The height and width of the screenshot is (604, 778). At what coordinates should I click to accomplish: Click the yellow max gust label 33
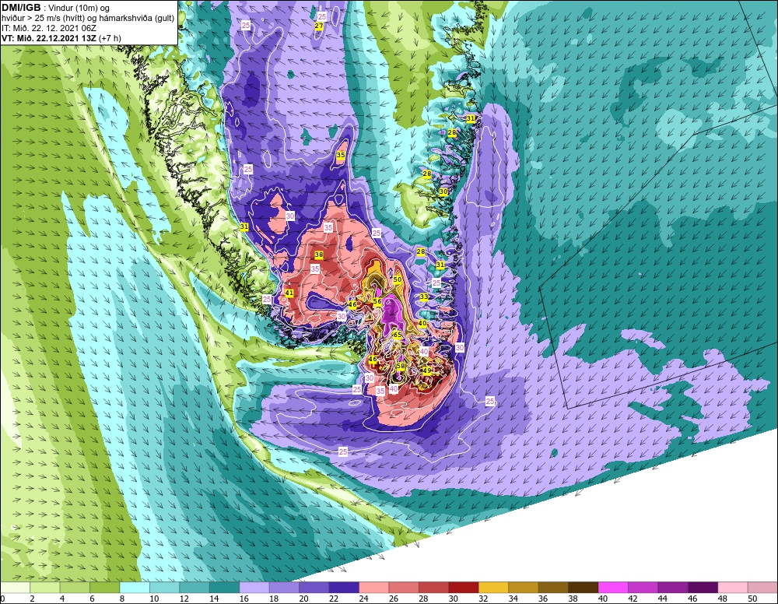tap(424, 297)
